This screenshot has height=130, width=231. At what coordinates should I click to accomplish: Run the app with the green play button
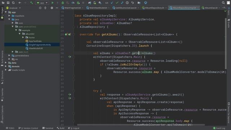pyautogui.click(x=52, y=3)
